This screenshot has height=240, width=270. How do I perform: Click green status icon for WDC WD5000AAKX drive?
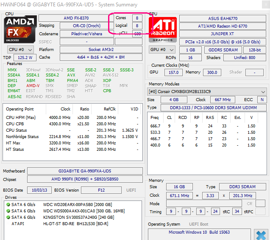(8, 211)
